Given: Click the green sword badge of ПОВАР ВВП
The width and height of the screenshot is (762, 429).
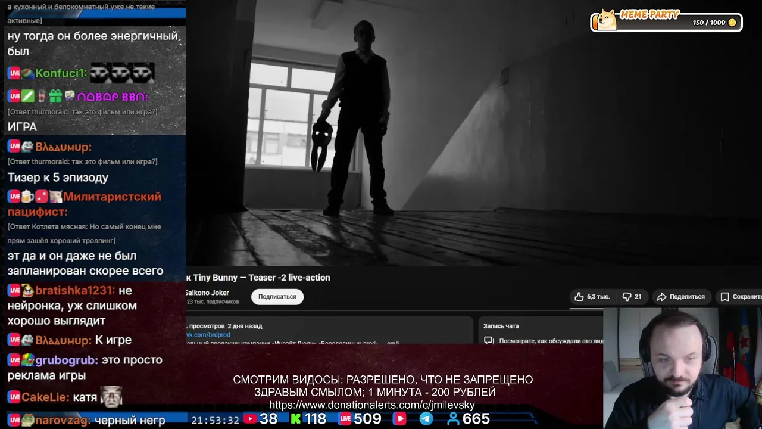Looking at the screenshot, I should pos(28,96).
